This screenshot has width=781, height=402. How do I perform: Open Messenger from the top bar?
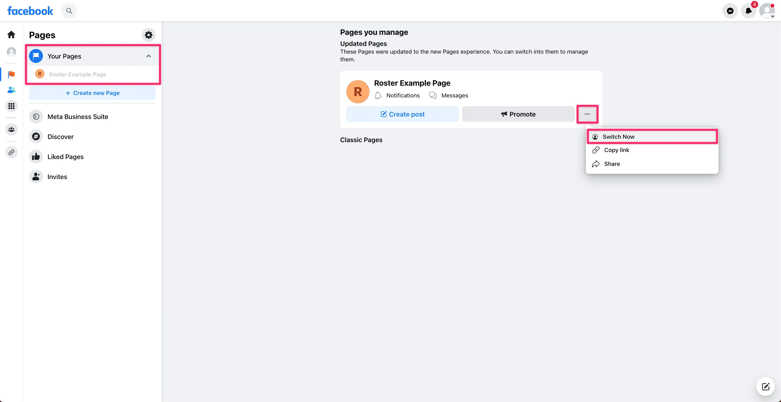click(x=730, y=11)
